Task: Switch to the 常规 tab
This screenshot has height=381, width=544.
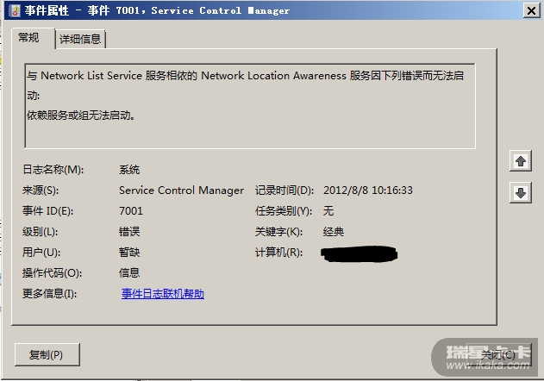Action: tap(29, 38)
